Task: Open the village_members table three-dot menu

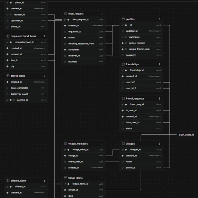Action: pyautogui.click(x=102, y=144)
